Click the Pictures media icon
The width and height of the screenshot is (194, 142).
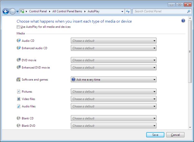(x=18, y=92)
